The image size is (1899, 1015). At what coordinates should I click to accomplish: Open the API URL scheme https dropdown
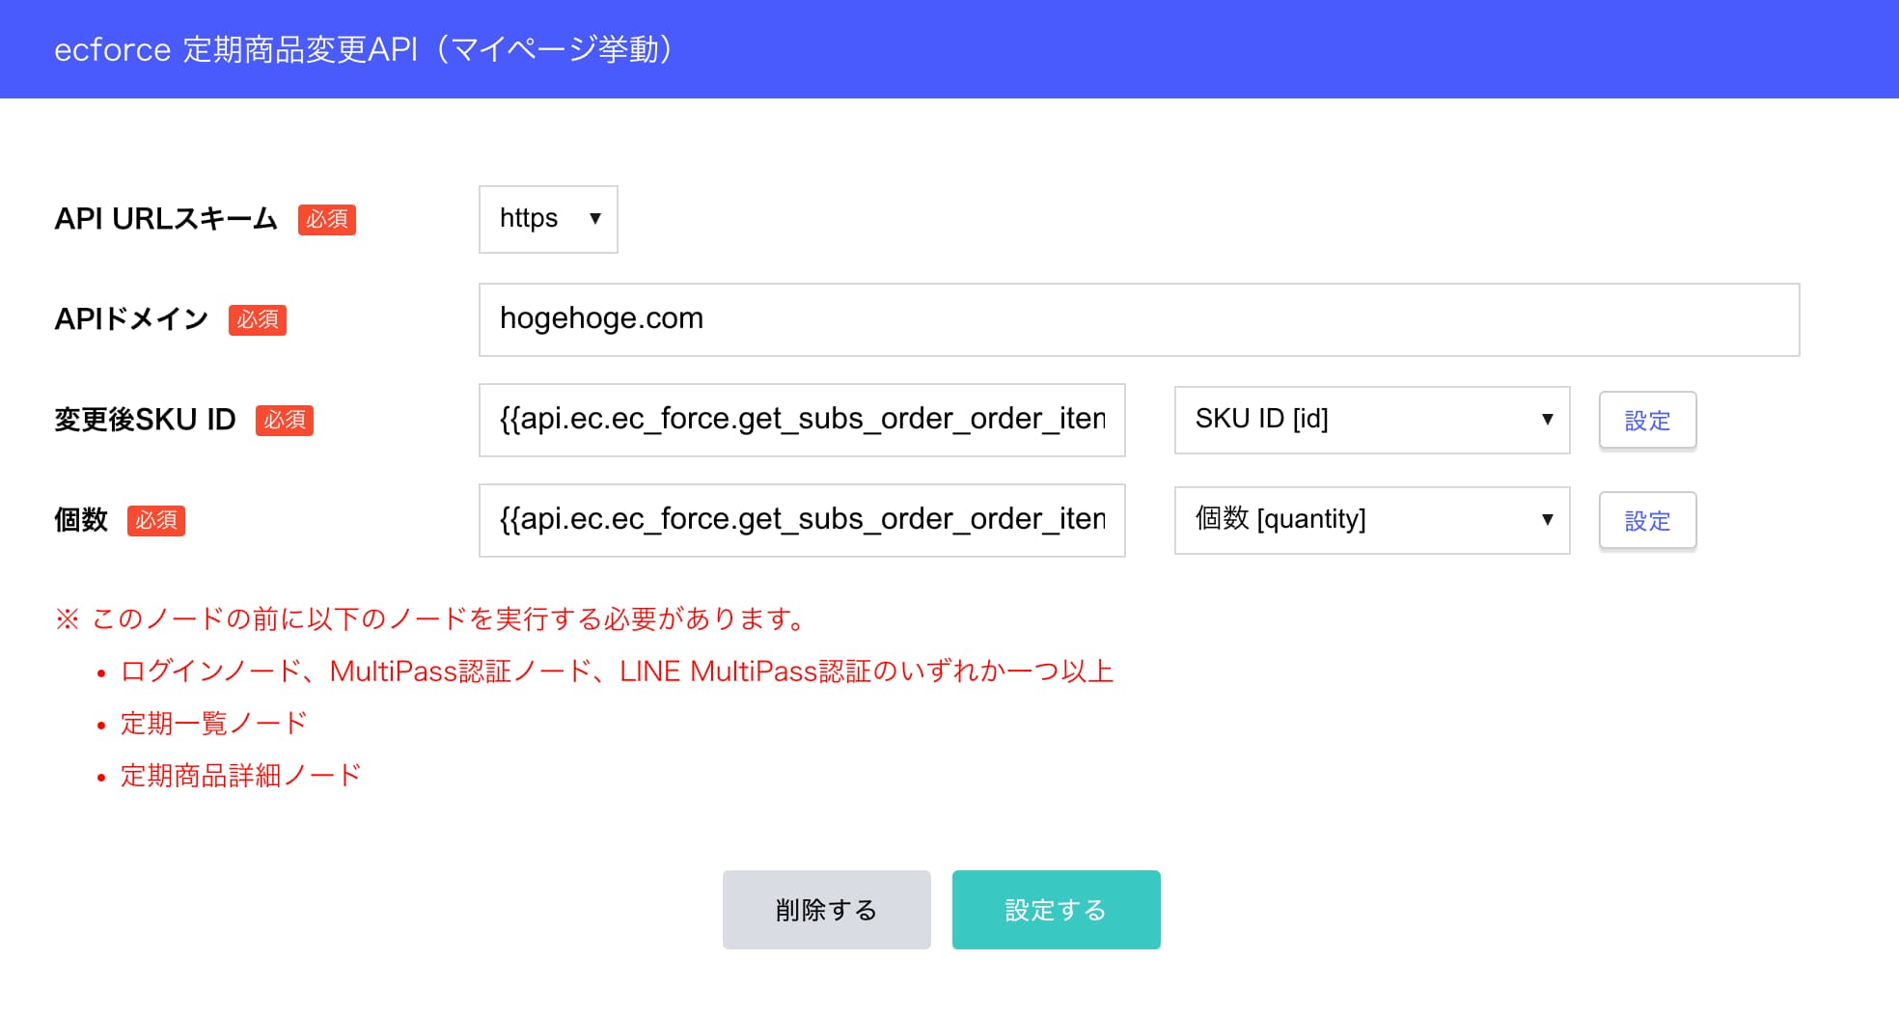tap(548, 219)
